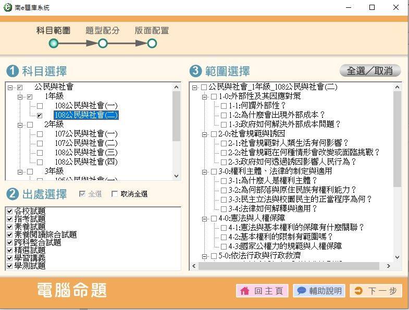Viewport: 409px width, 310px height.
Task: Click scroll down arrow in range tree
Action: coord(397,257)
